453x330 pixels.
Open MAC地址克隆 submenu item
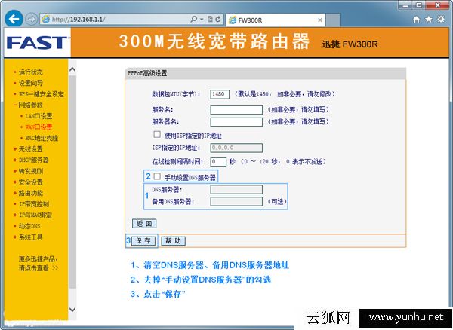point(42,138)
